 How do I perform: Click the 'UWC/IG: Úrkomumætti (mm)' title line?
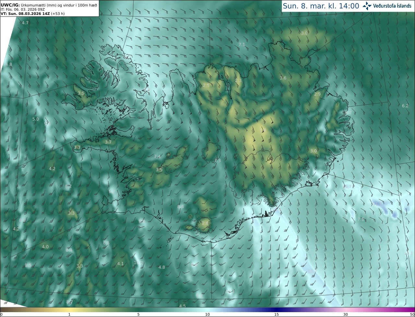coord(49,5)
